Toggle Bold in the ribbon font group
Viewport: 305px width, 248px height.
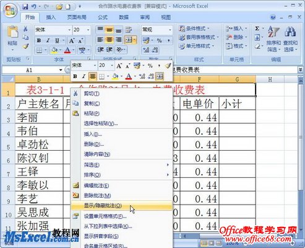click(x=39, y=40)
